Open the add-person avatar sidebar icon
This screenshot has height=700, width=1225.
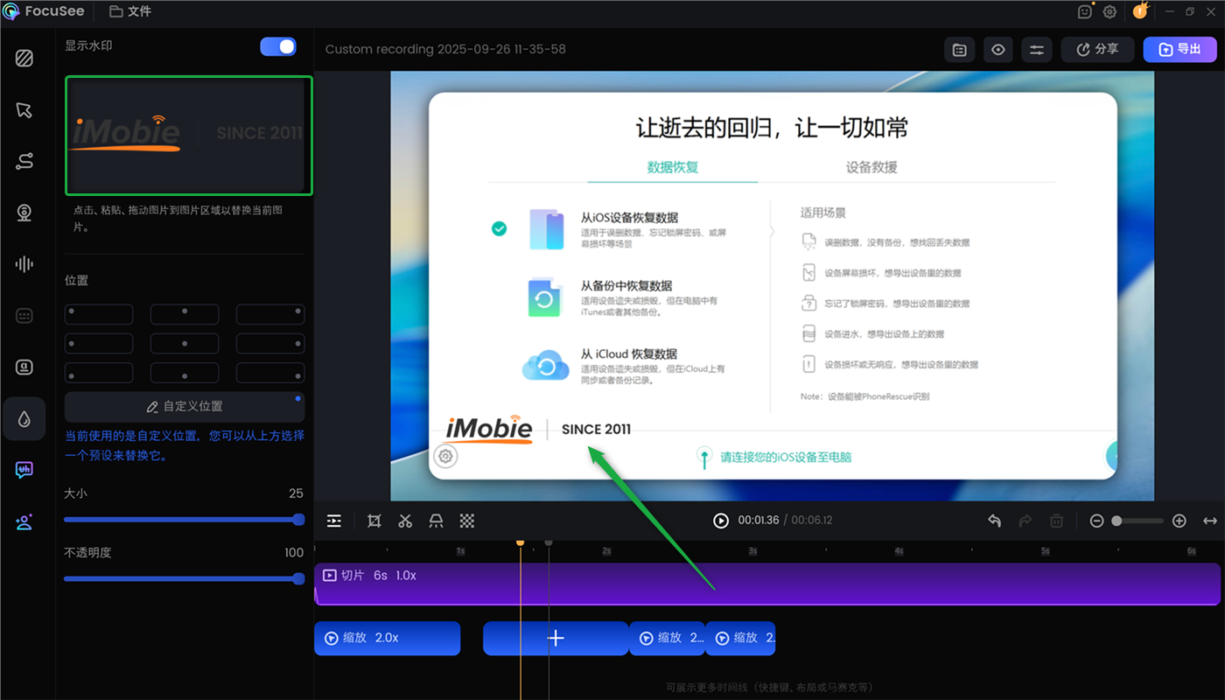(24, 522)
